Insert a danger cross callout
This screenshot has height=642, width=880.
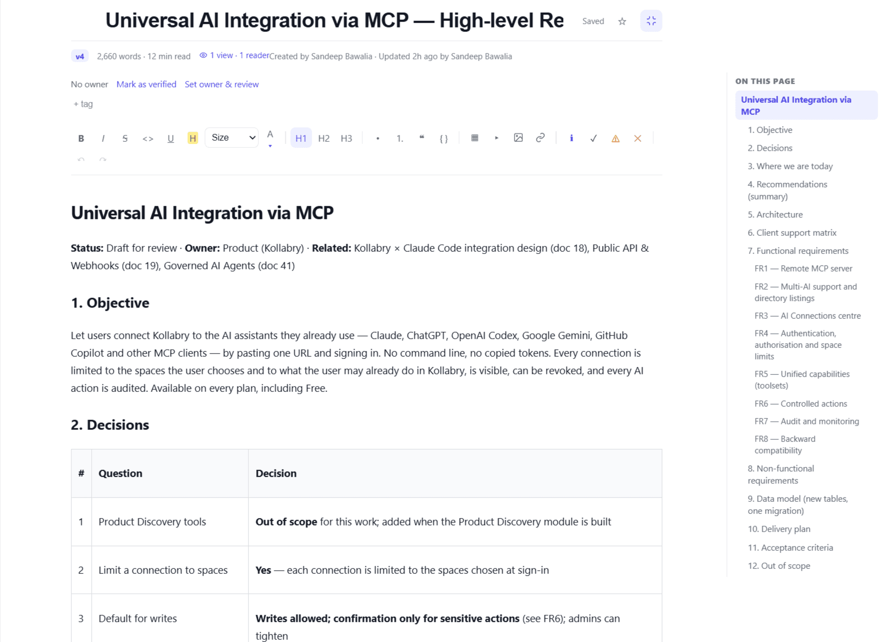point(637,139)
